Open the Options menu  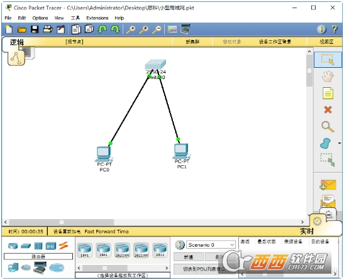(x=40, y=18)
